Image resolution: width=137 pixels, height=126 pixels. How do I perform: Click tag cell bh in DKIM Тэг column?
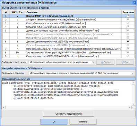coord(17,53)
